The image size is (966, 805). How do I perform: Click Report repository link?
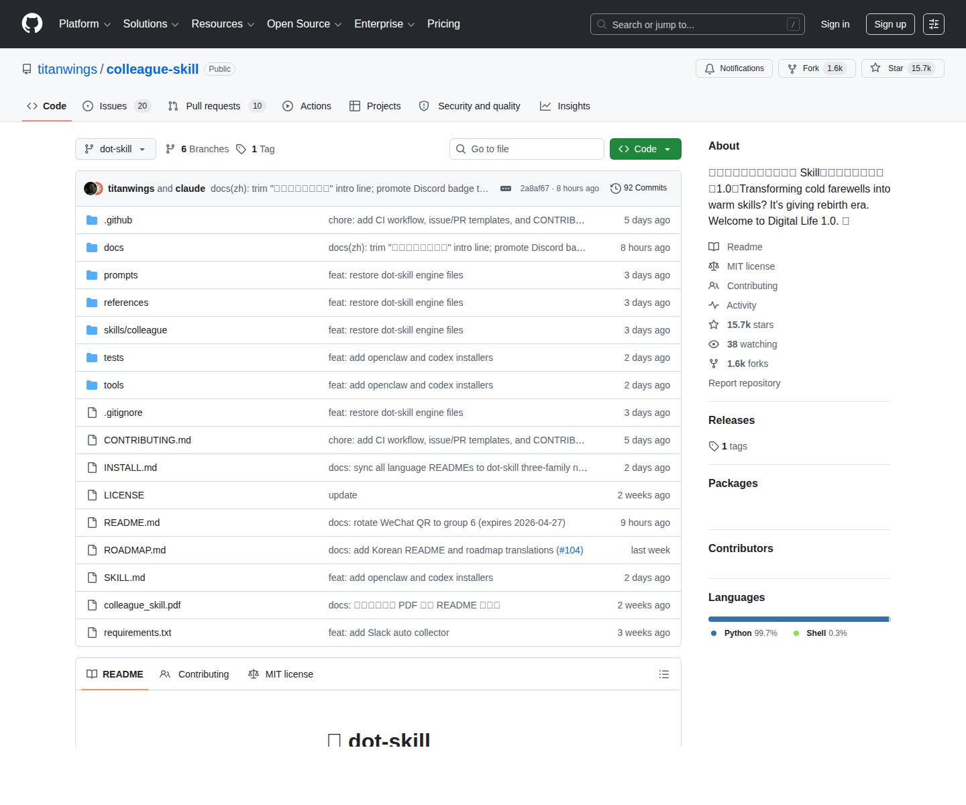click(x=744, y=383)
